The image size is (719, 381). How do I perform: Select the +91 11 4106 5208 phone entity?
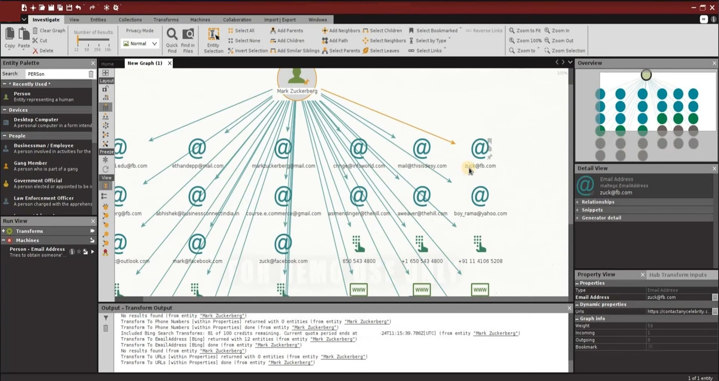click(x=480, y=249)
